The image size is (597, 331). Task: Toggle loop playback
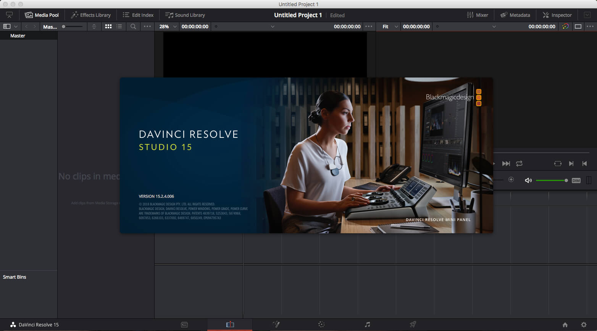click(519, 164)
